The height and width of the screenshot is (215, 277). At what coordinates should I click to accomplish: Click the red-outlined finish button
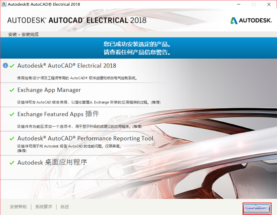click(257, 208)
